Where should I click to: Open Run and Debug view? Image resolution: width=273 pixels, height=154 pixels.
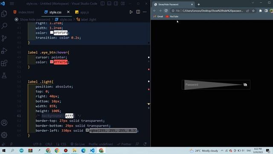coord(4,50)
